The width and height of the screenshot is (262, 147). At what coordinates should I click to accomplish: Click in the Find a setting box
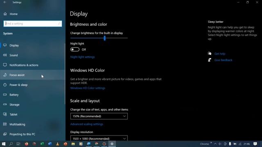(33, 24)
